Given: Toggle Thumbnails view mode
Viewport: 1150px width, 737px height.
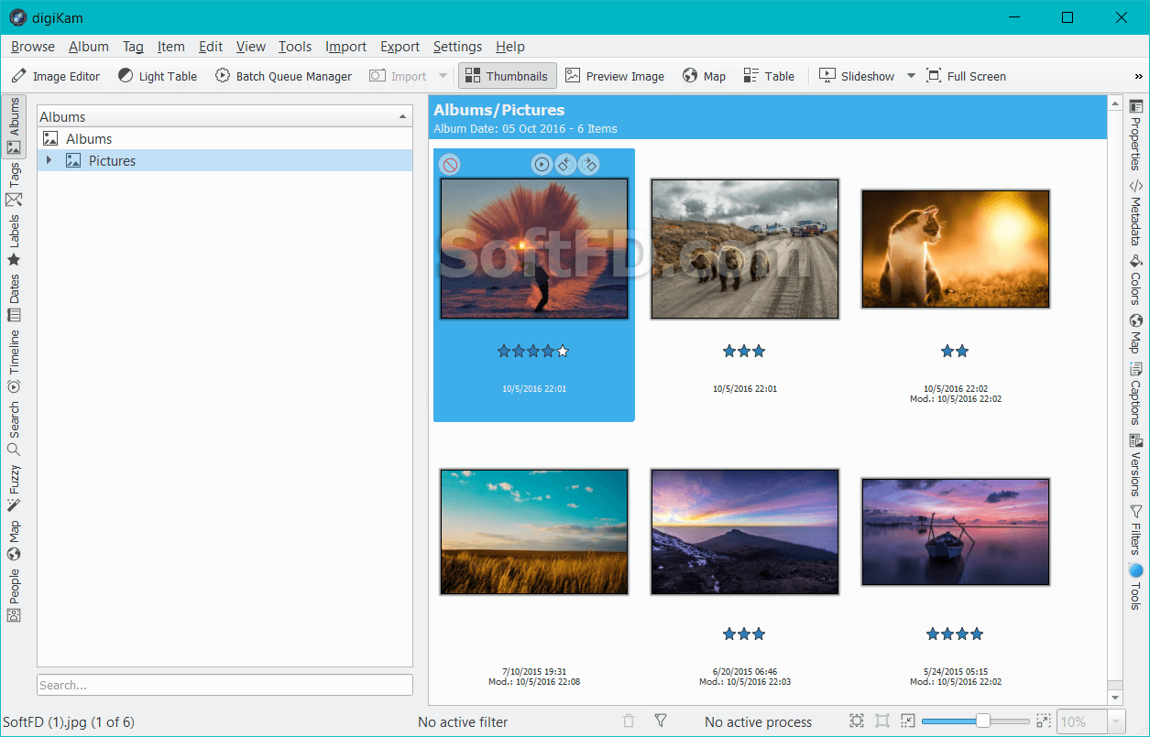Looking at the screenshot, I should point(508,76).
